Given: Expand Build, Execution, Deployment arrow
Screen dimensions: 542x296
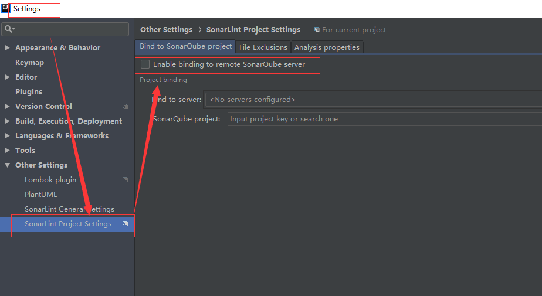Looking at the screenshot, I should click(x=7, y=121).
